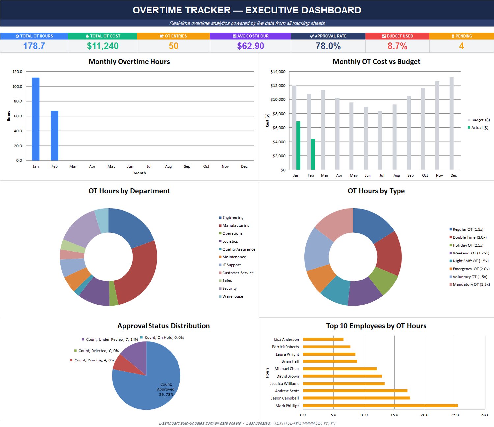Click the gray Dec budget bar

tap(452, 123)
